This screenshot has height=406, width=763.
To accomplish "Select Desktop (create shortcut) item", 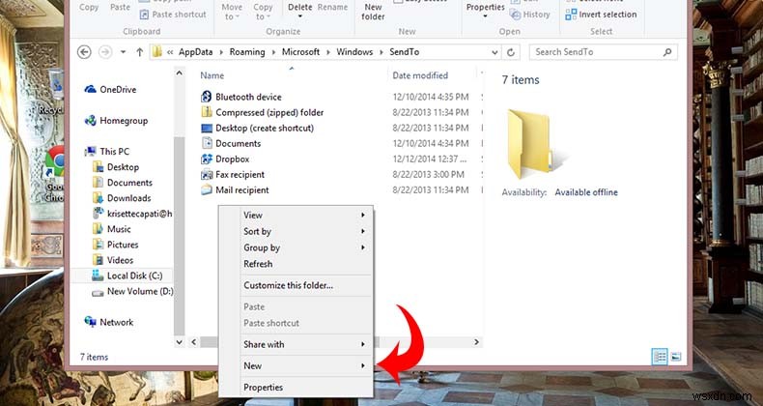I will pos(258,128).
